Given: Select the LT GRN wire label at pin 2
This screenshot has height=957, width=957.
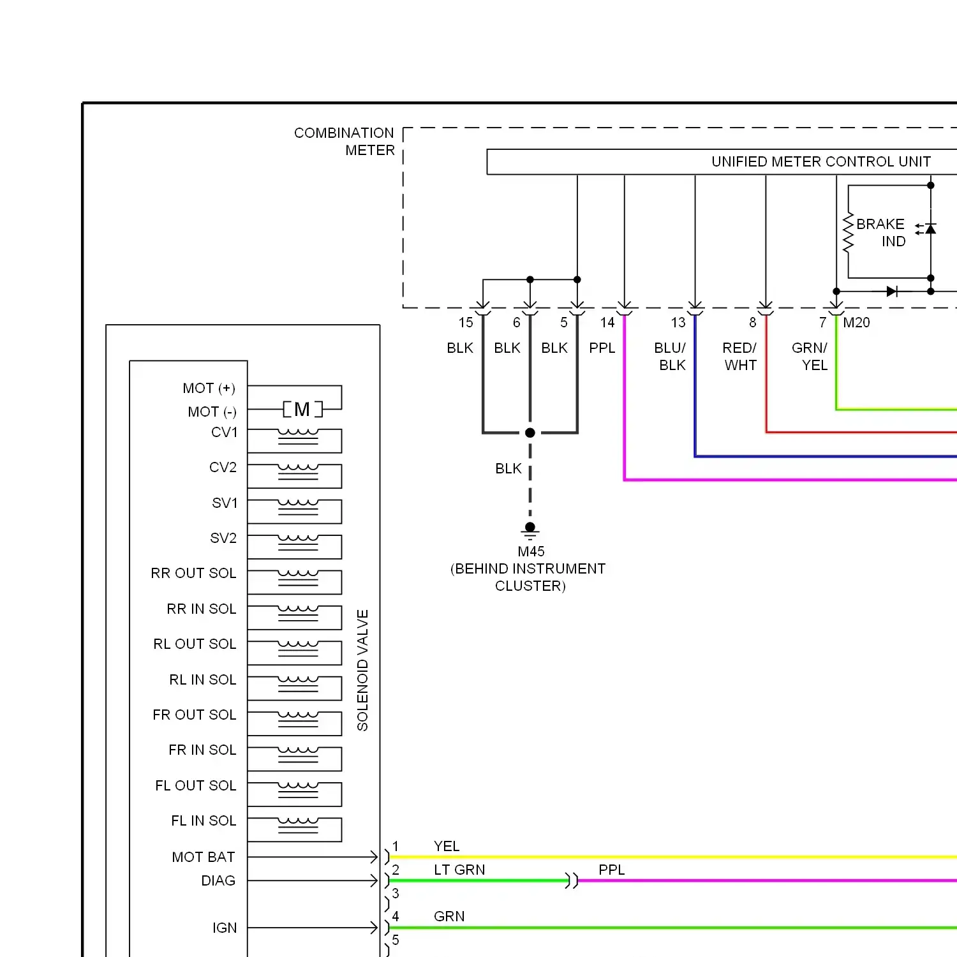Looking at the screenshot, I should point(459,870).
